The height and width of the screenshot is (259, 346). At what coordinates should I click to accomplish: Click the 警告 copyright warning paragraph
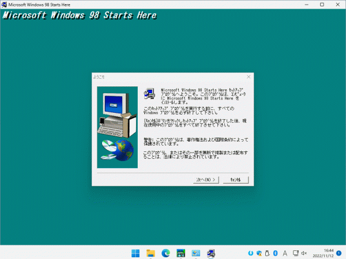pos(195,142)
